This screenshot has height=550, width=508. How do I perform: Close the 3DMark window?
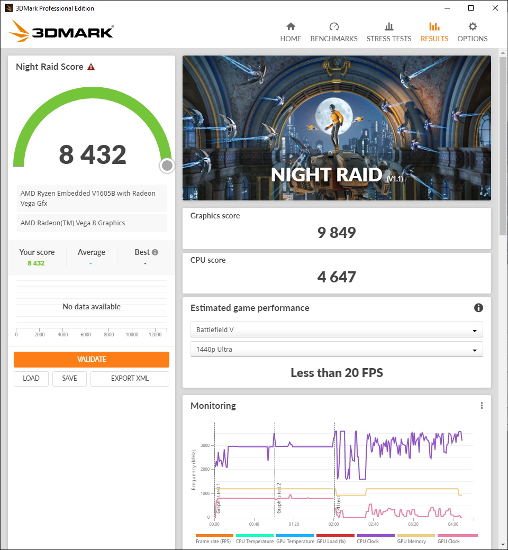(x=495, y=8)
